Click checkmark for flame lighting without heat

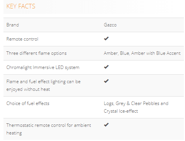[106, 81]
